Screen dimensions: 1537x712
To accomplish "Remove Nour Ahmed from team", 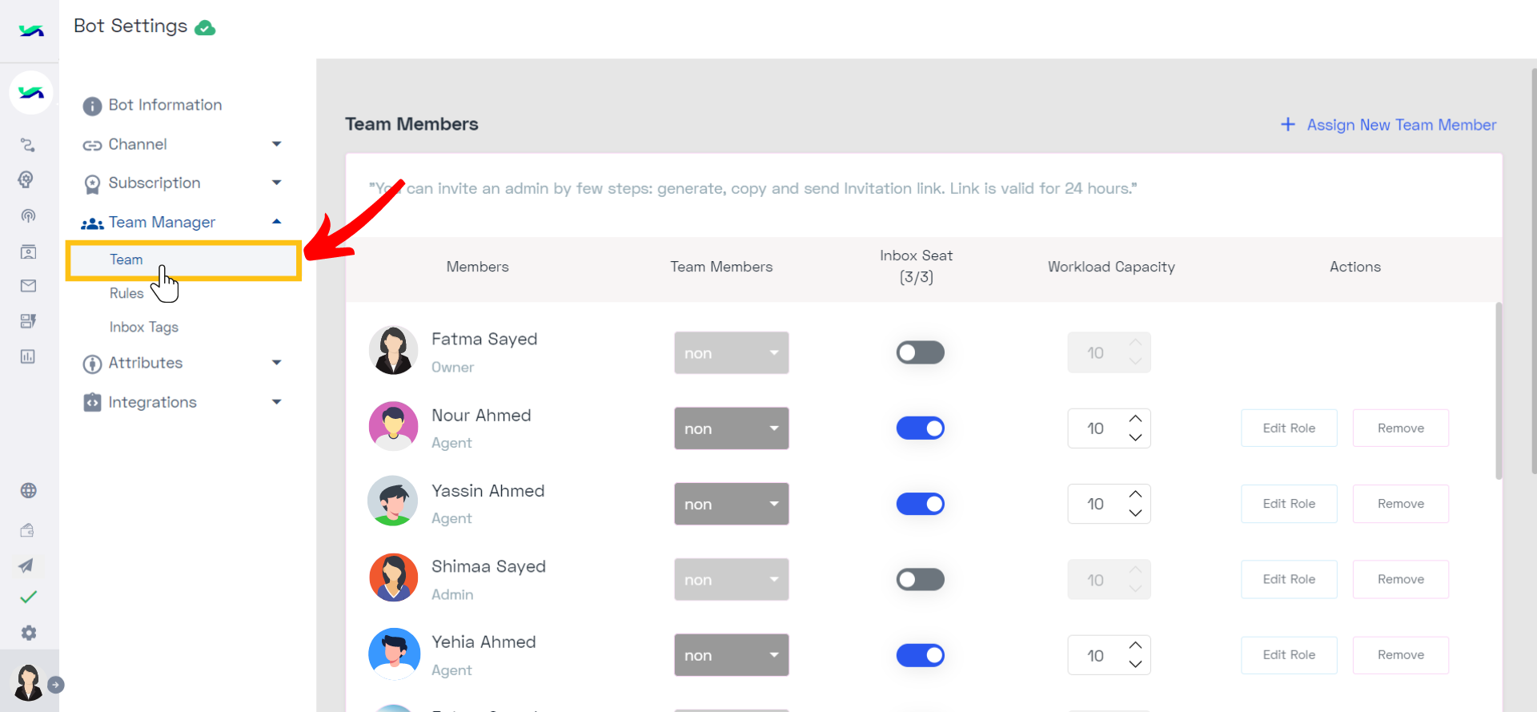I will coord(1401,428).
